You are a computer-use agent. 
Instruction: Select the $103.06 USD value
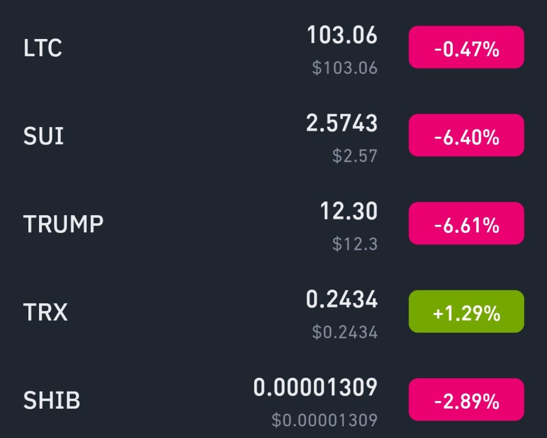pos(345,68)
